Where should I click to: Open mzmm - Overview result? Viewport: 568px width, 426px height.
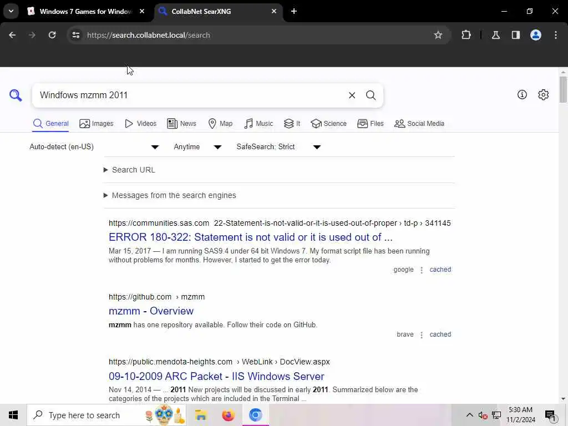[151, 311]
